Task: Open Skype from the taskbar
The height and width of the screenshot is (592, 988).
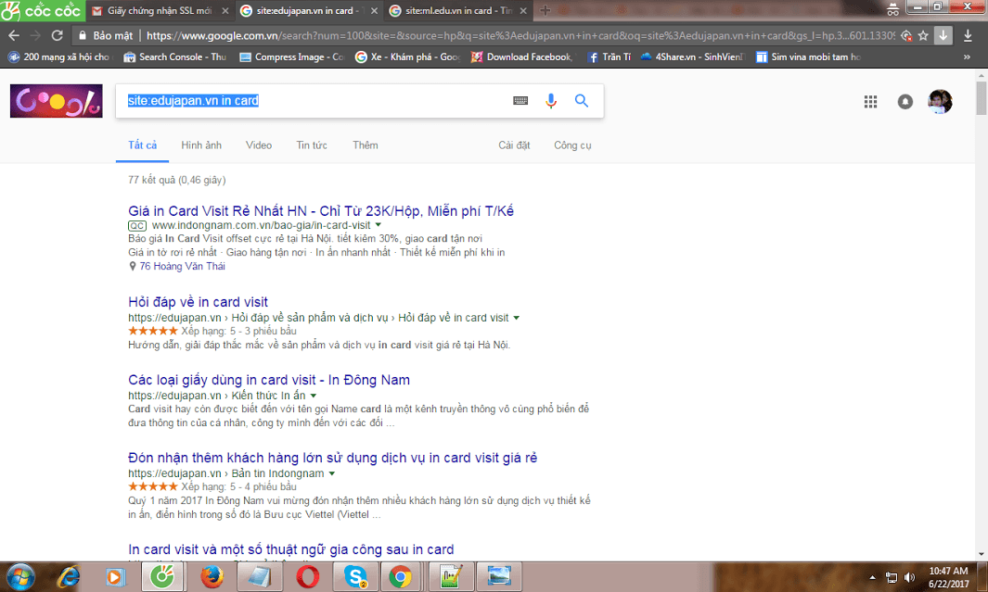Action: [355, 576]
